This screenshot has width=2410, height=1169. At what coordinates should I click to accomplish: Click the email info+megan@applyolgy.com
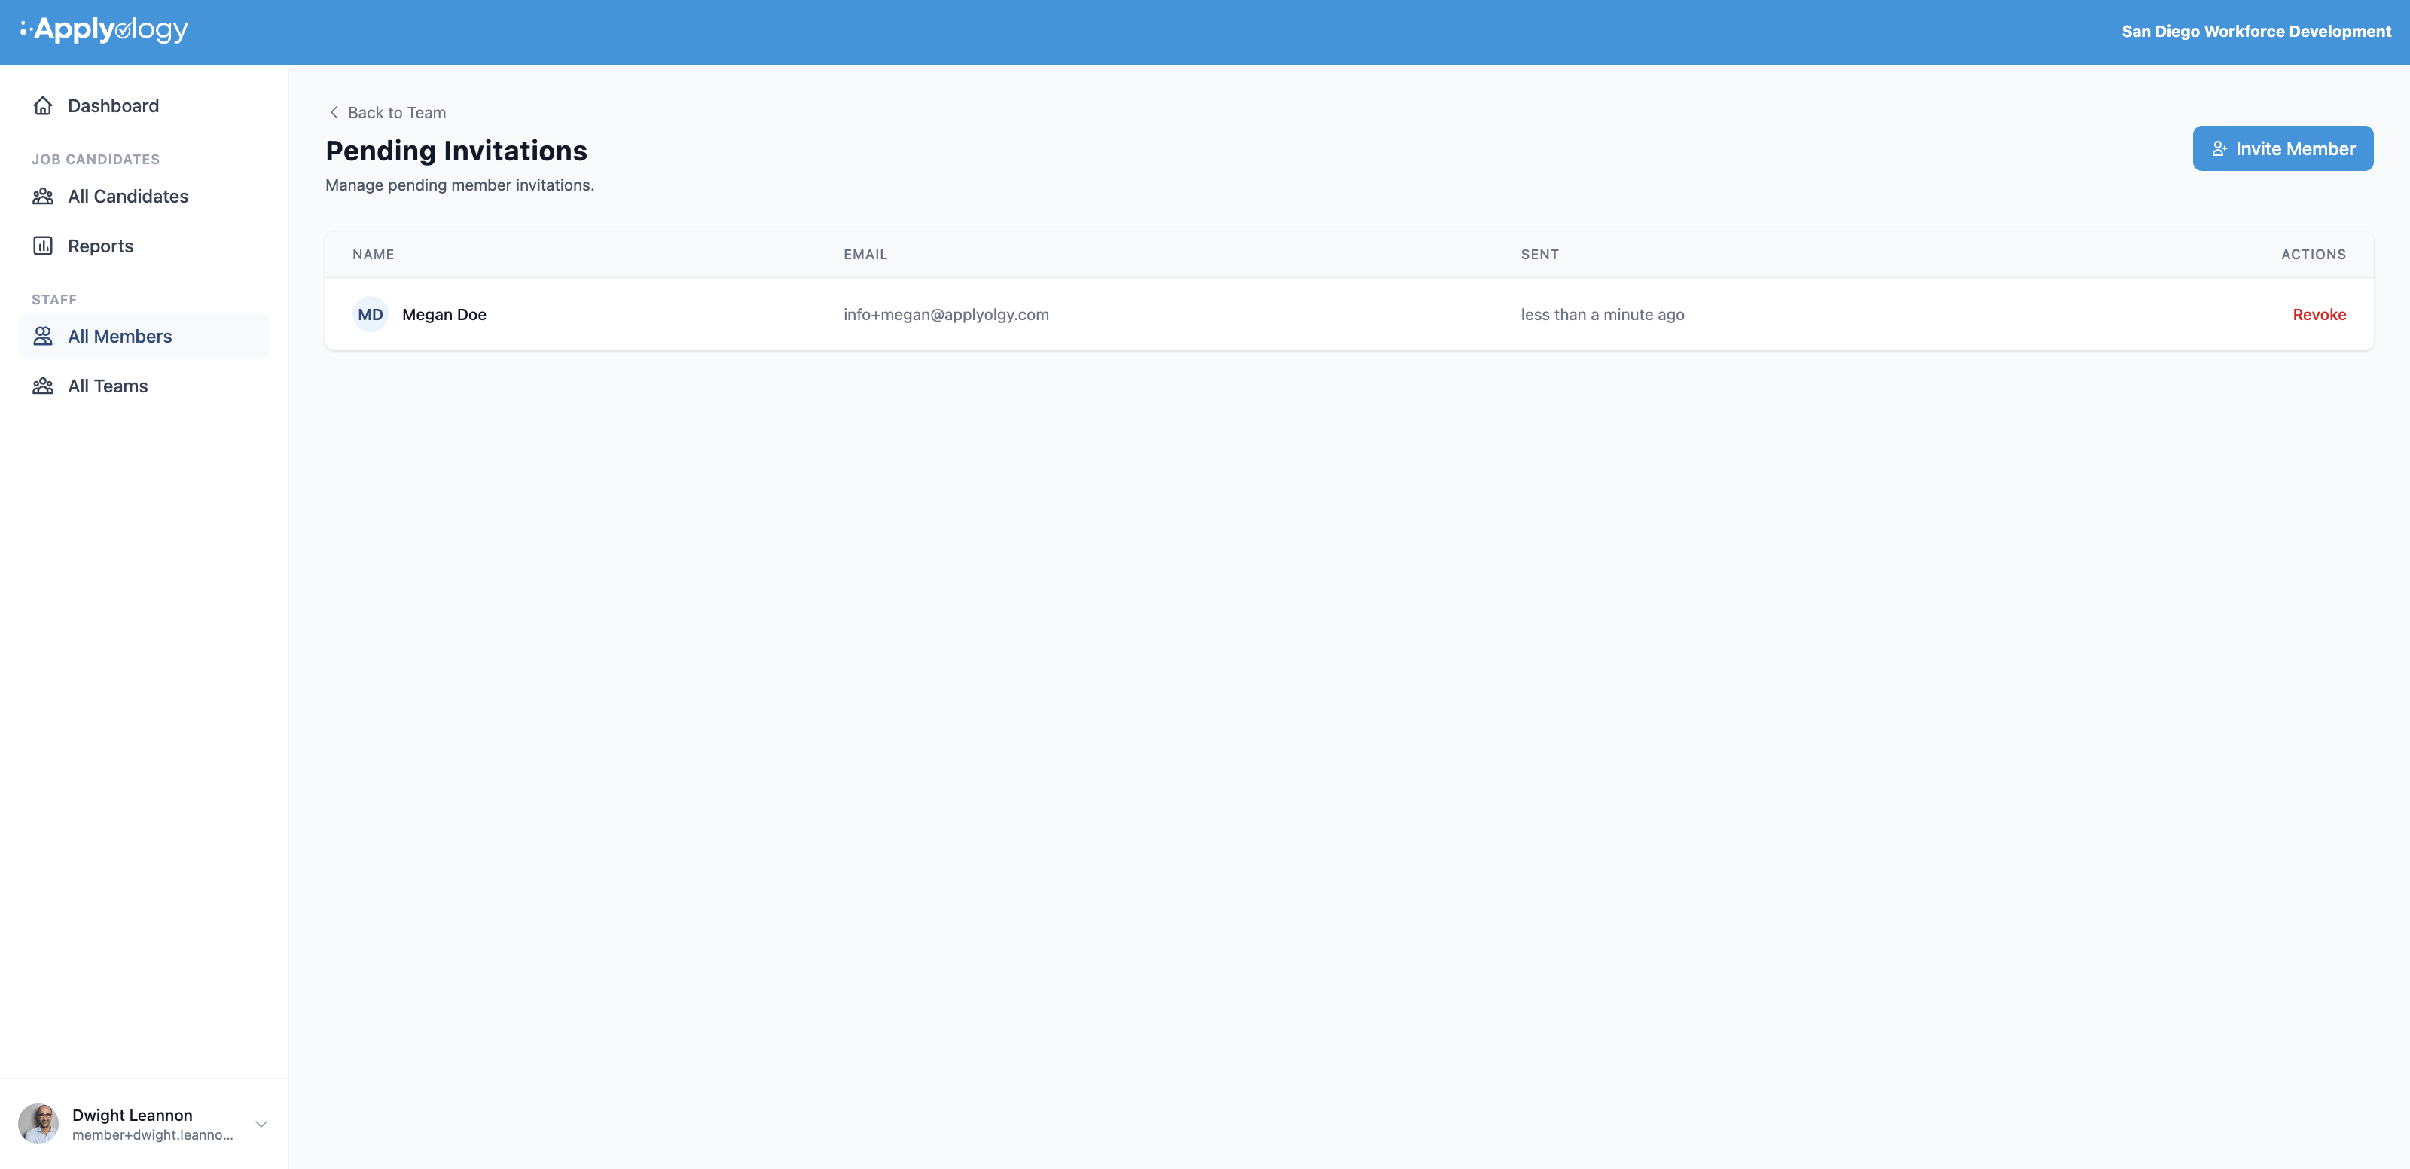click(946, 315)
